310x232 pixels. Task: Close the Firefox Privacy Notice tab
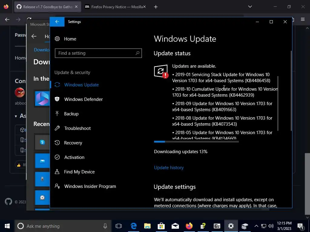point(144,7)
